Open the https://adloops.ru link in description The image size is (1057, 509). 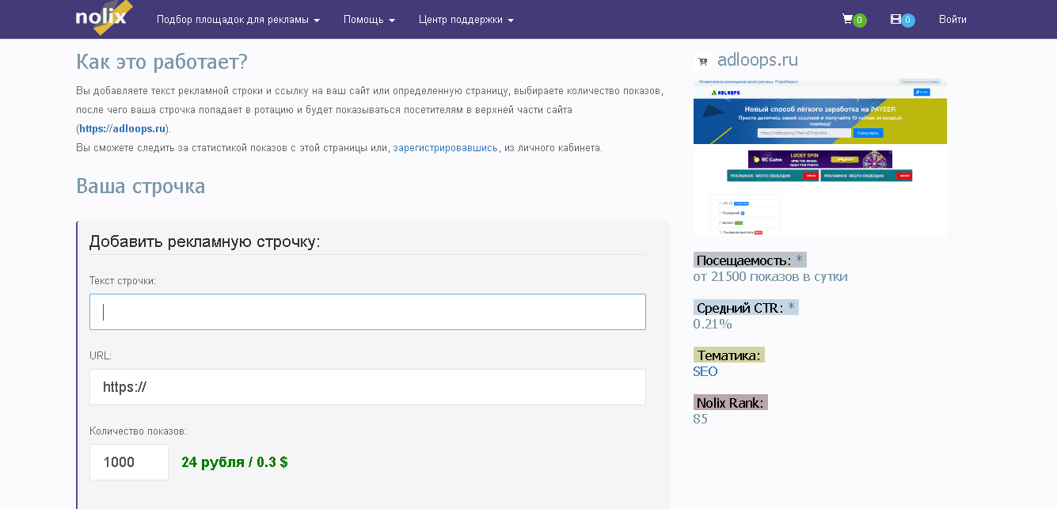tap(122, 128)
